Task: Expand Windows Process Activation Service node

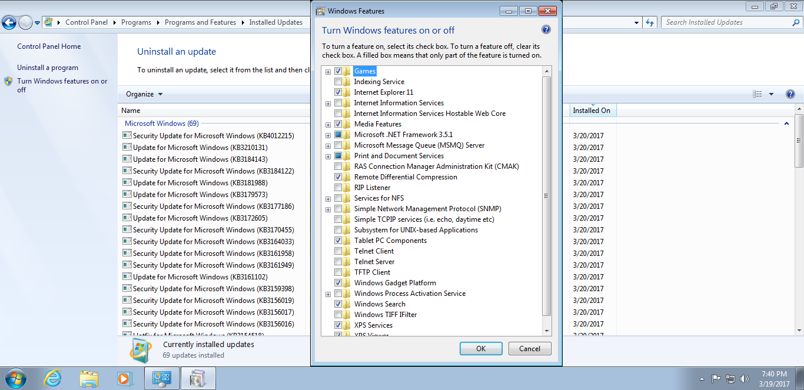Action: click(328, 294)
